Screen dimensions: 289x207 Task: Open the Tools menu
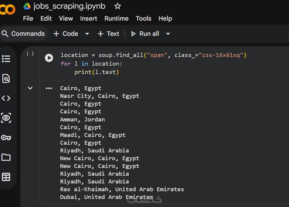pos(143,18)
